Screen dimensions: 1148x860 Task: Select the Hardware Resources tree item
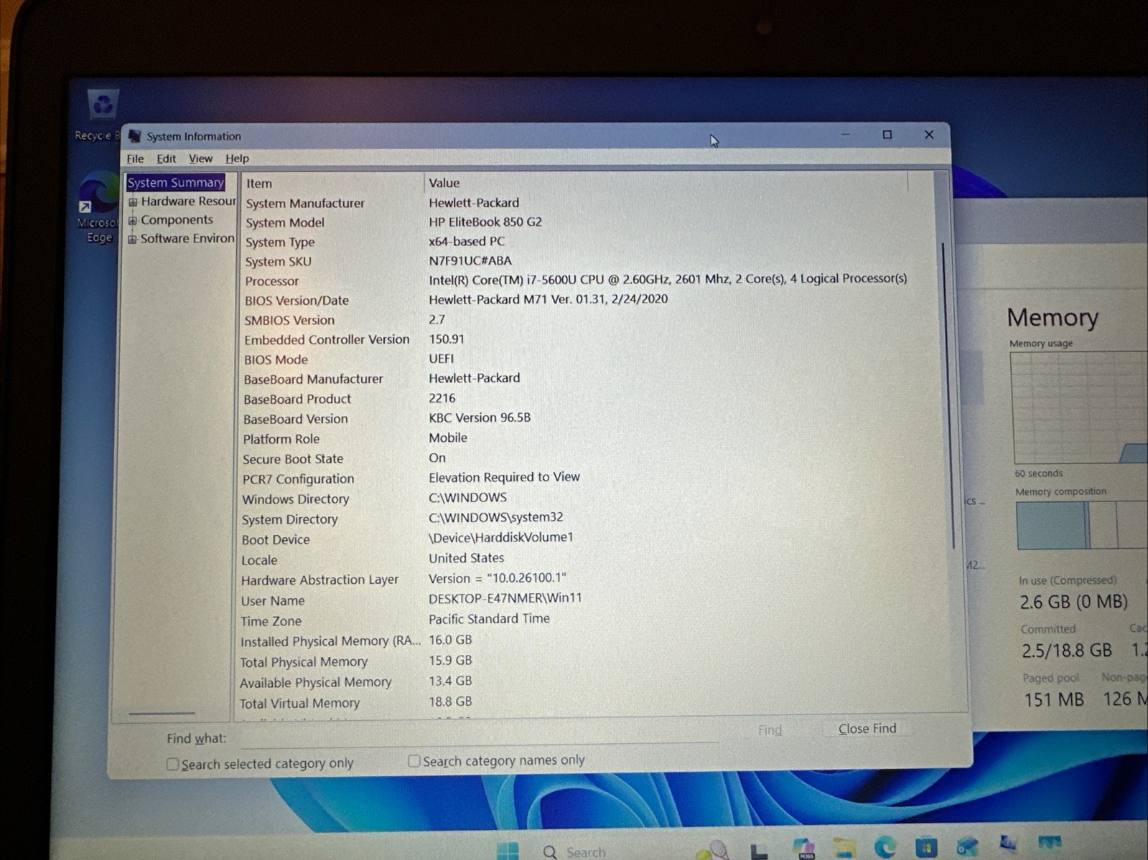(188, 202)
